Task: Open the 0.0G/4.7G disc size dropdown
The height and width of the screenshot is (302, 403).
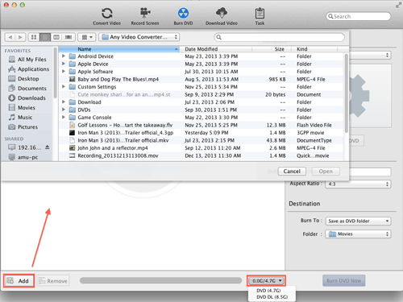Action: pos(266,280)
